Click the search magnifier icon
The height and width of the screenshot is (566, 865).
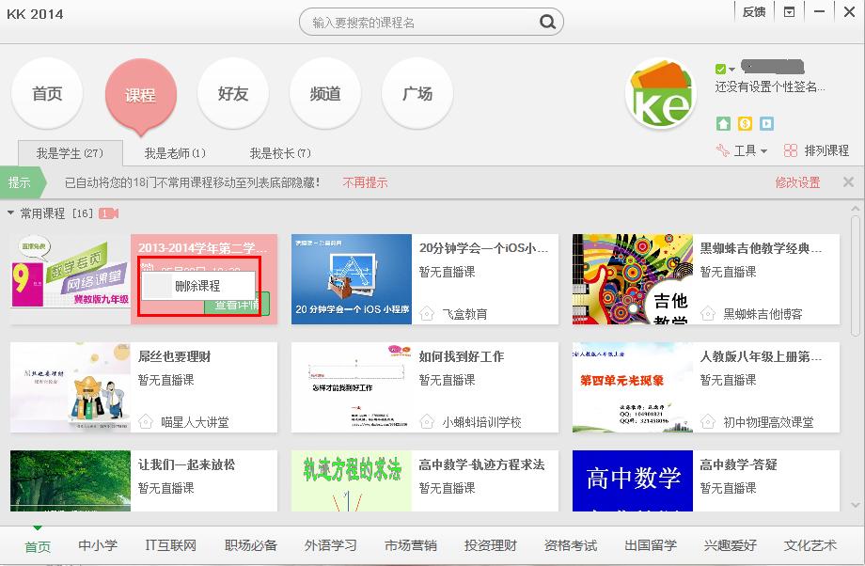coord(547,22)
